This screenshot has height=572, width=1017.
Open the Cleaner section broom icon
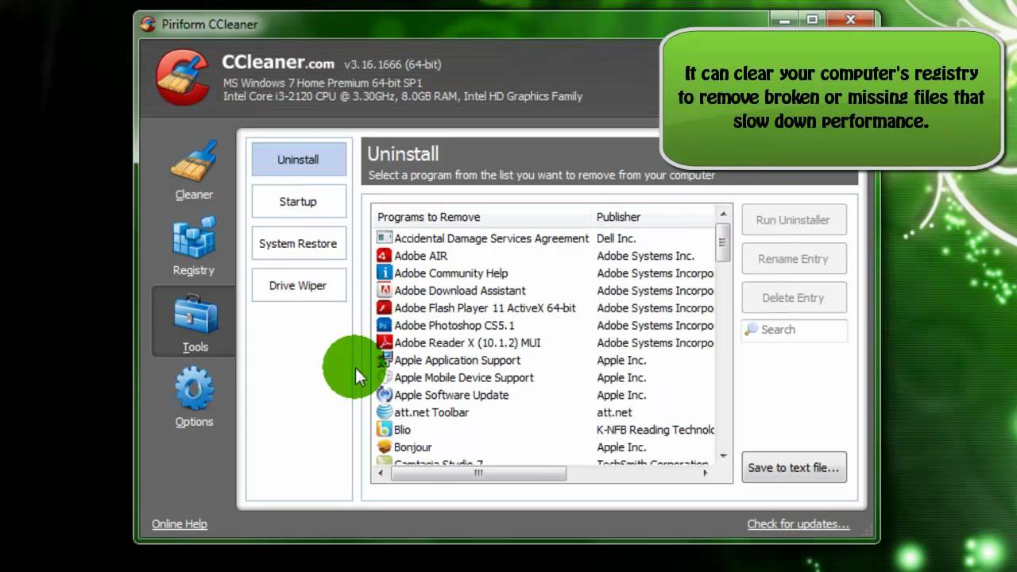click(194, 161)
